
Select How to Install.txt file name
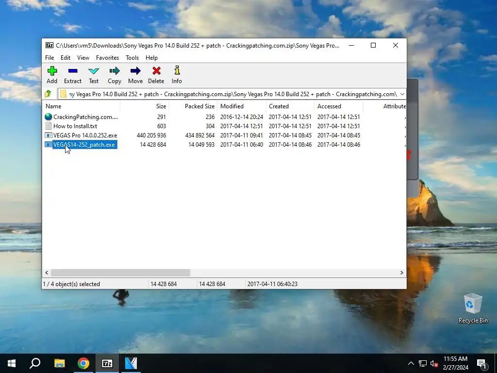(x=75, y=126)
